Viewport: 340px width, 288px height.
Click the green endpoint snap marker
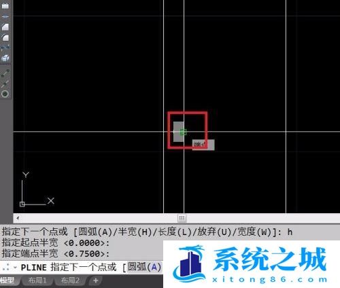183,132
